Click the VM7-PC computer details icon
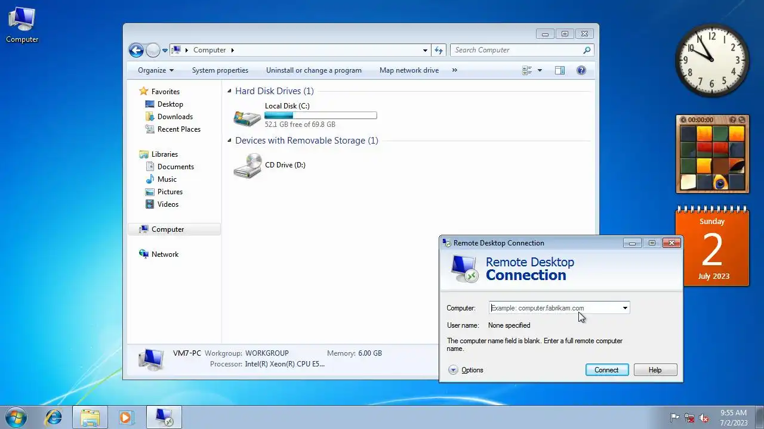This screenshot has width=764, height=429. [x=150, y=359]
